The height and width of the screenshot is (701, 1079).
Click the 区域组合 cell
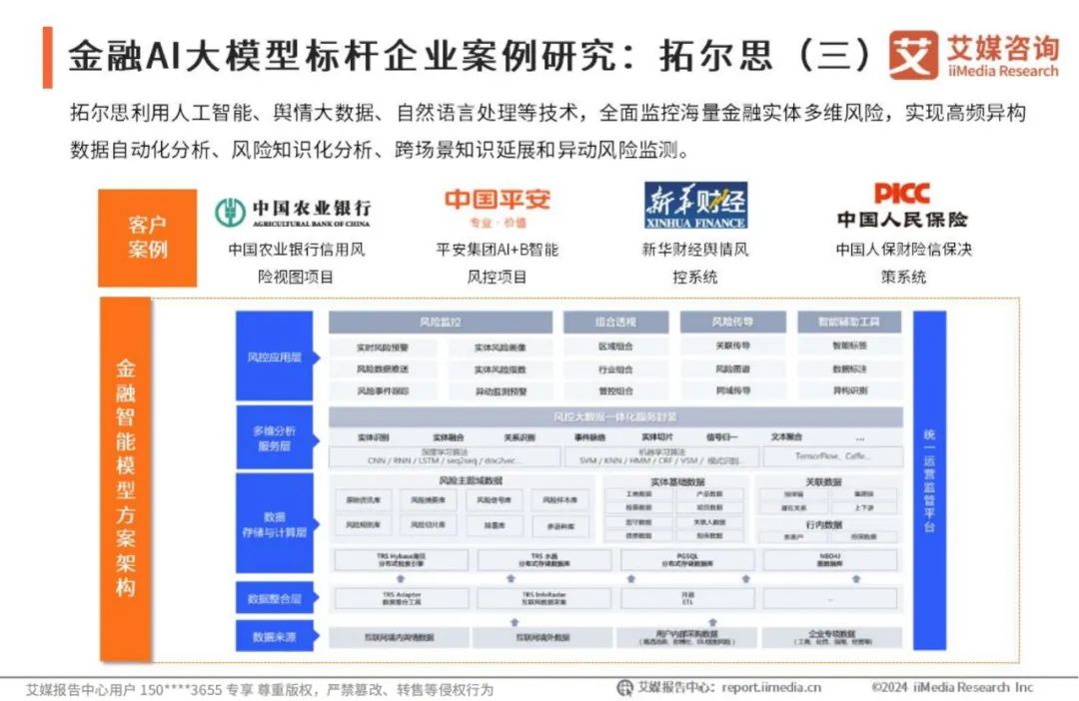[x=615, y=347]
